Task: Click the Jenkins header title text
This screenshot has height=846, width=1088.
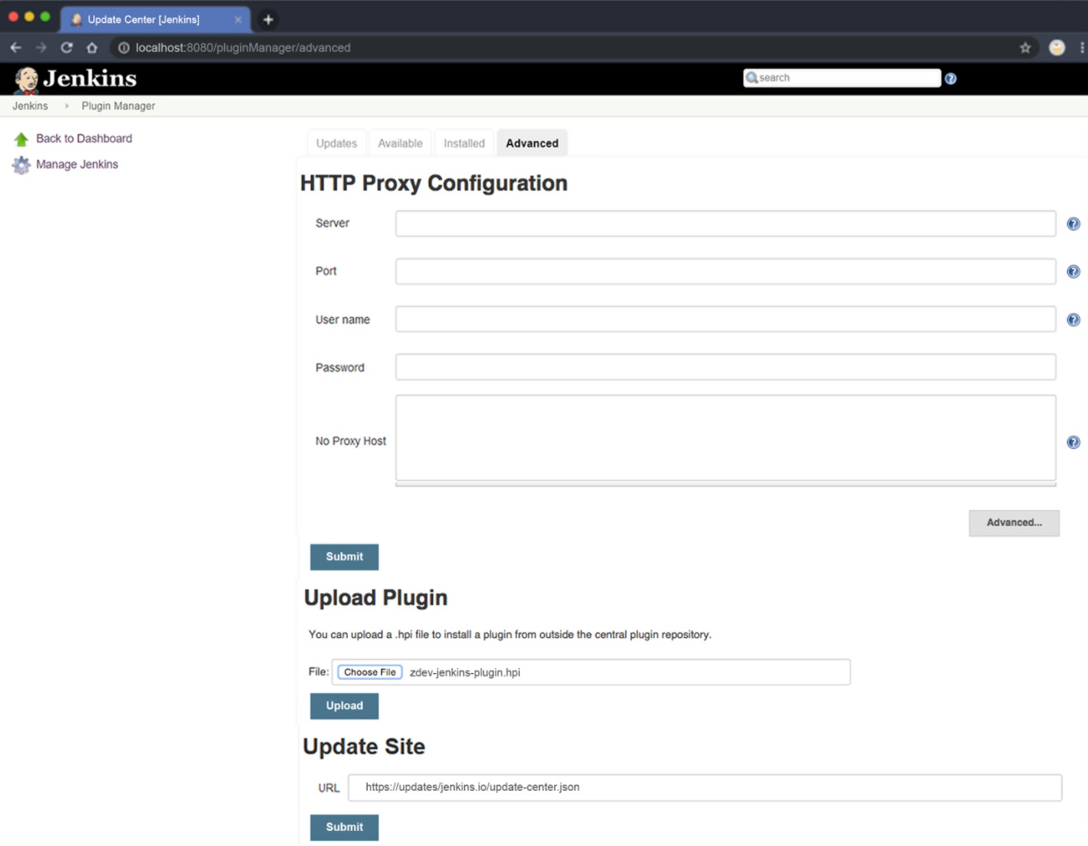Action: coord(90,79)
